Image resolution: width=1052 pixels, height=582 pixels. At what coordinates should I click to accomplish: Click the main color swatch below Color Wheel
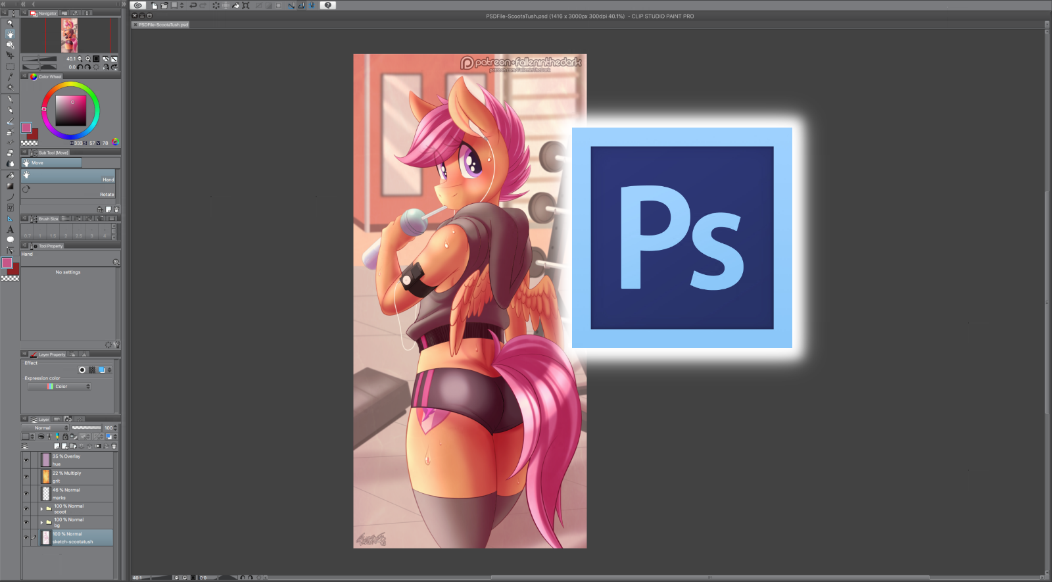(26, 128)
